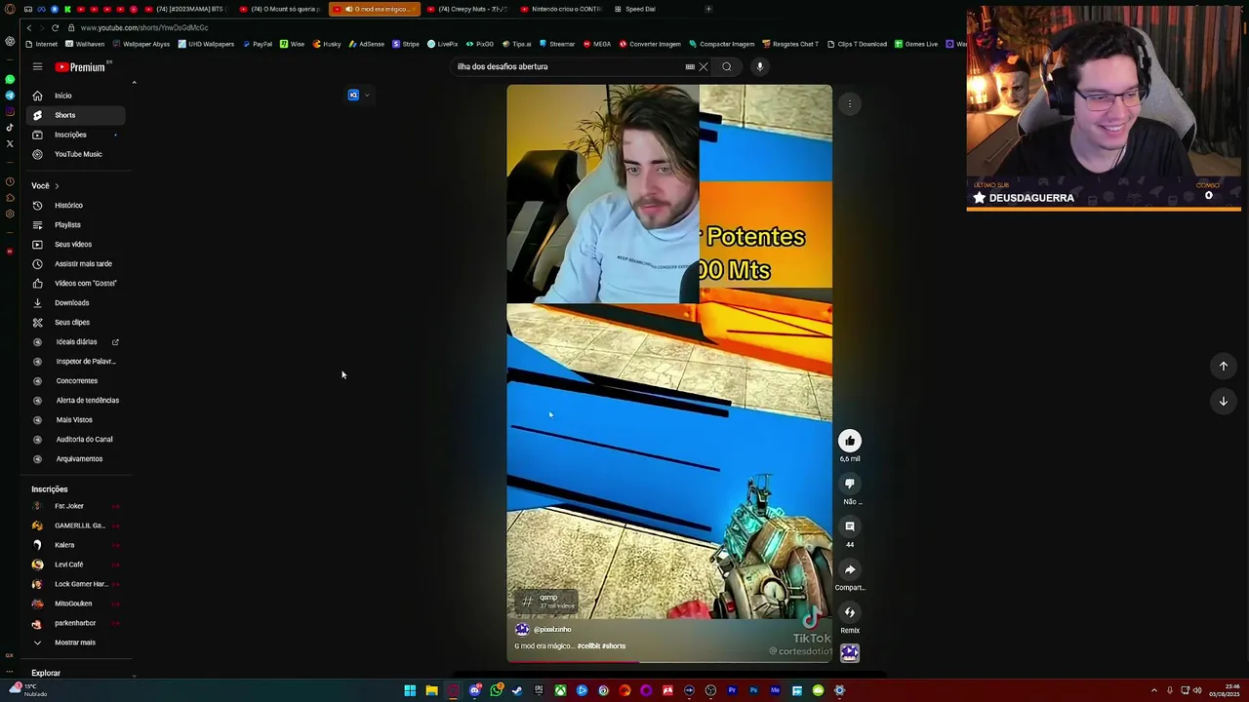
Task: Open the PayPal bookmark
Action: coord(258,44)
